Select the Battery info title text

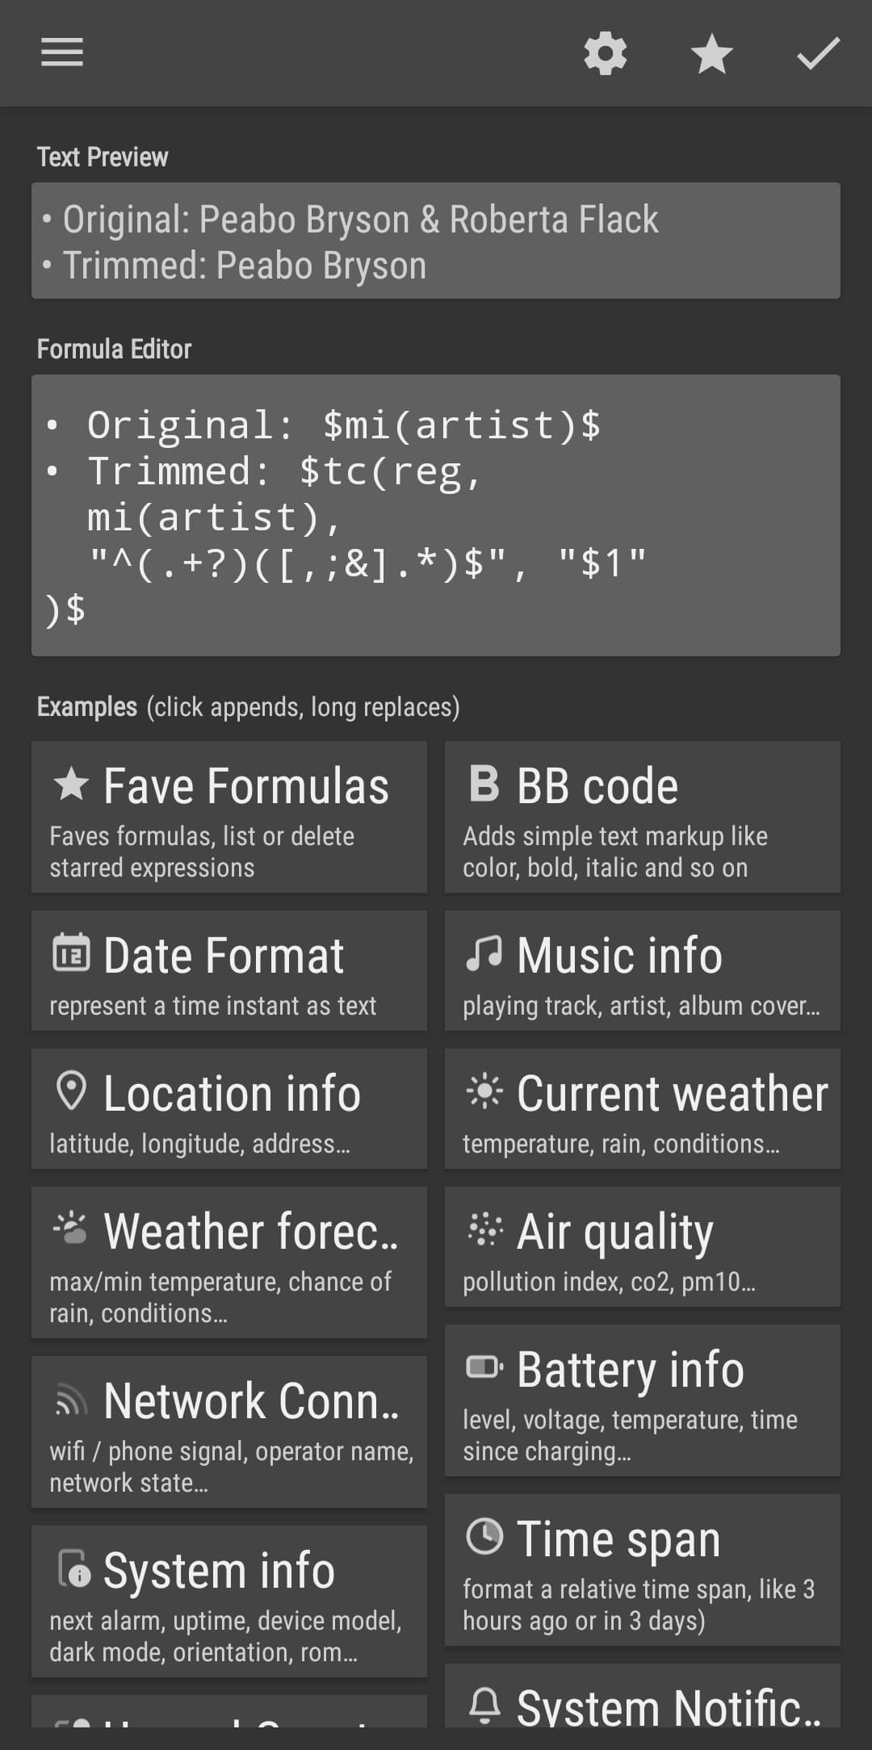pos(630,1369)
